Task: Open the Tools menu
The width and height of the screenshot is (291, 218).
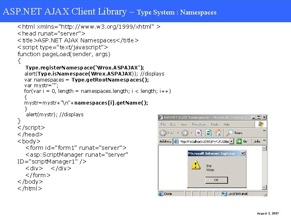Action: pos(214,124)
